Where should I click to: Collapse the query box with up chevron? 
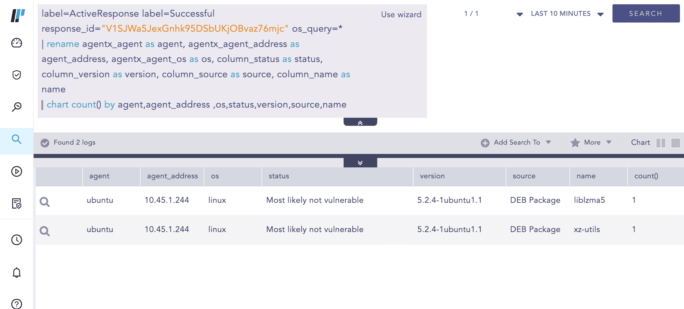click(360, 122)
